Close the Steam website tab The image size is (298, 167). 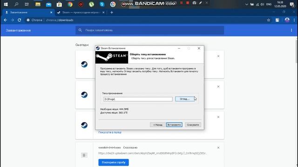point(103,13)
